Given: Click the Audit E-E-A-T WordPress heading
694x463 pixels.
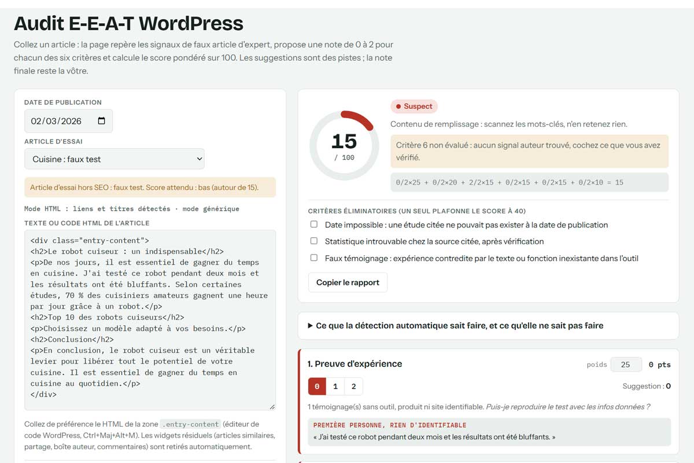Looking at the screenshot, I should pyautogui.click(x=128, y=24).
